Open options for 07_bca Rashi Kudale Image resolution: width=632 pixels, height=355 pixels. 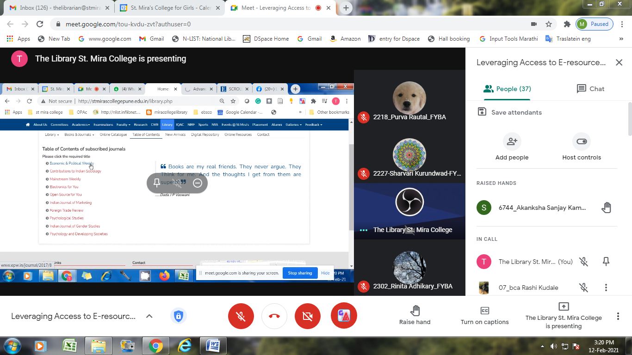pos(606,288)
